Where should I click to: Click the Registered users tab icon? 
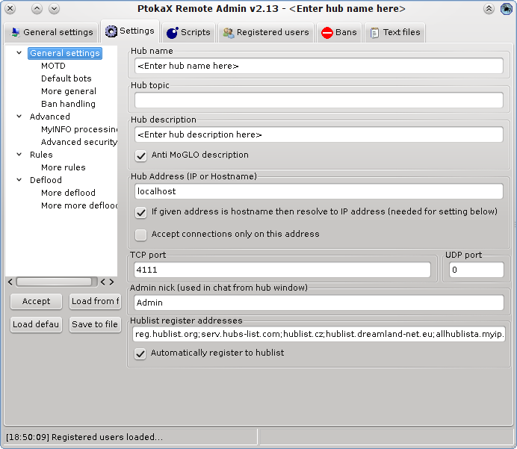[x=228, y=33]
